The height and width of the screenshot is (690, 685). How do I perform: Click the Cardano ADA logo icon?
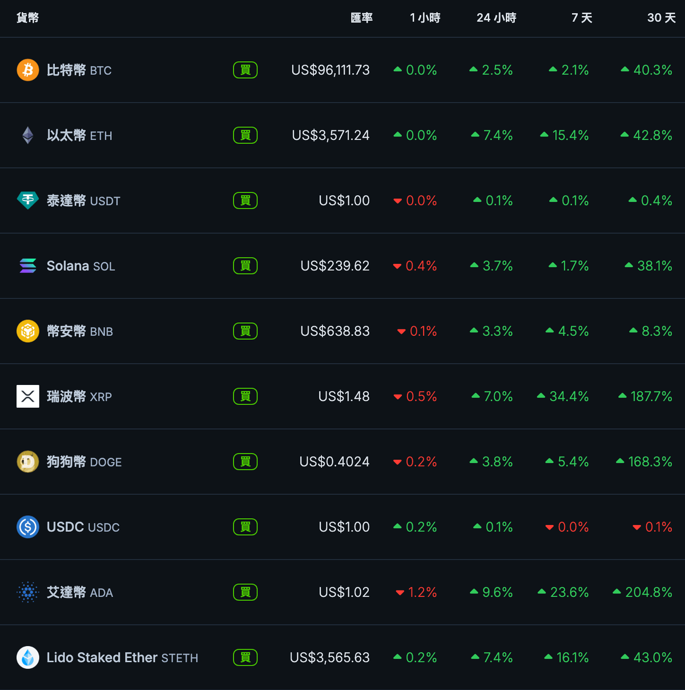click(28, 592)
